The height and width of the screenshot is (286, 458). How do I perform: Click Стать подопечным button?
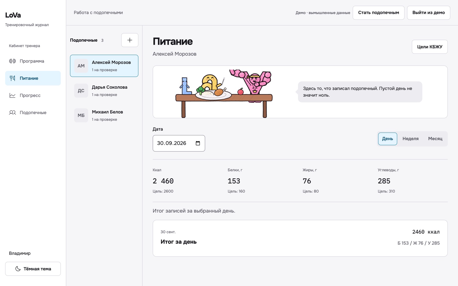(378, 13)
